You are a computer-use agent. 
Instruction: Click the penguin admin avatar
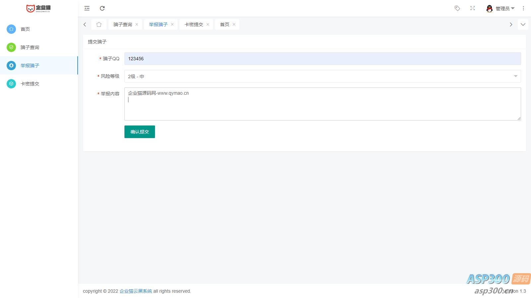click(489, 9)
